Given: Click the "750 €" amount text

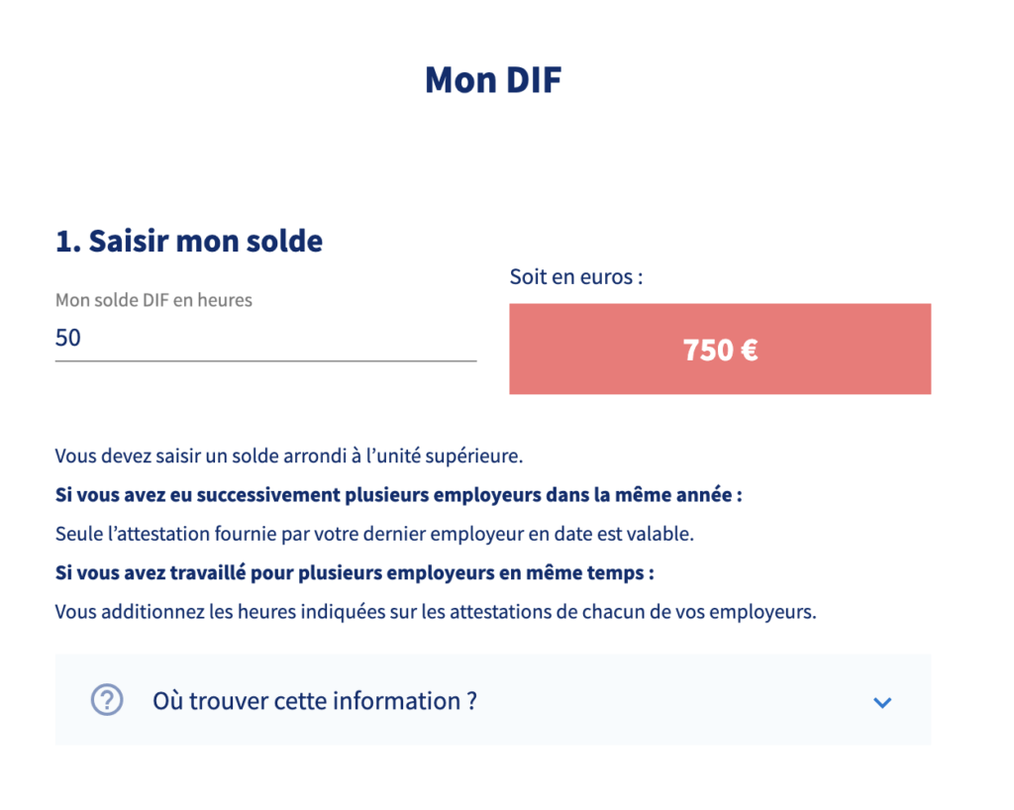Looking at the screenshot, I should point(721,350).
